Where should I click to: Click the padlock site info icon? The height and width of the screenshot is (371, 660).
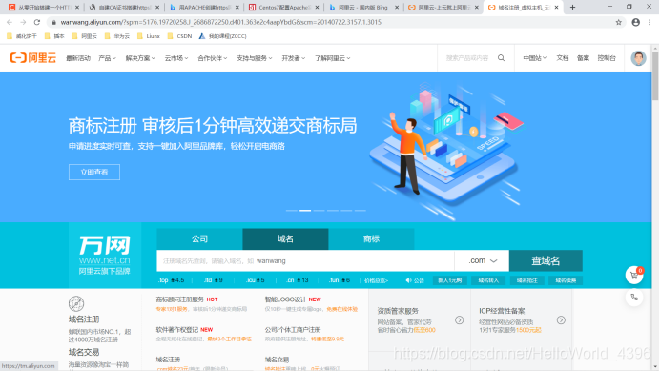[x=53, y=22]
